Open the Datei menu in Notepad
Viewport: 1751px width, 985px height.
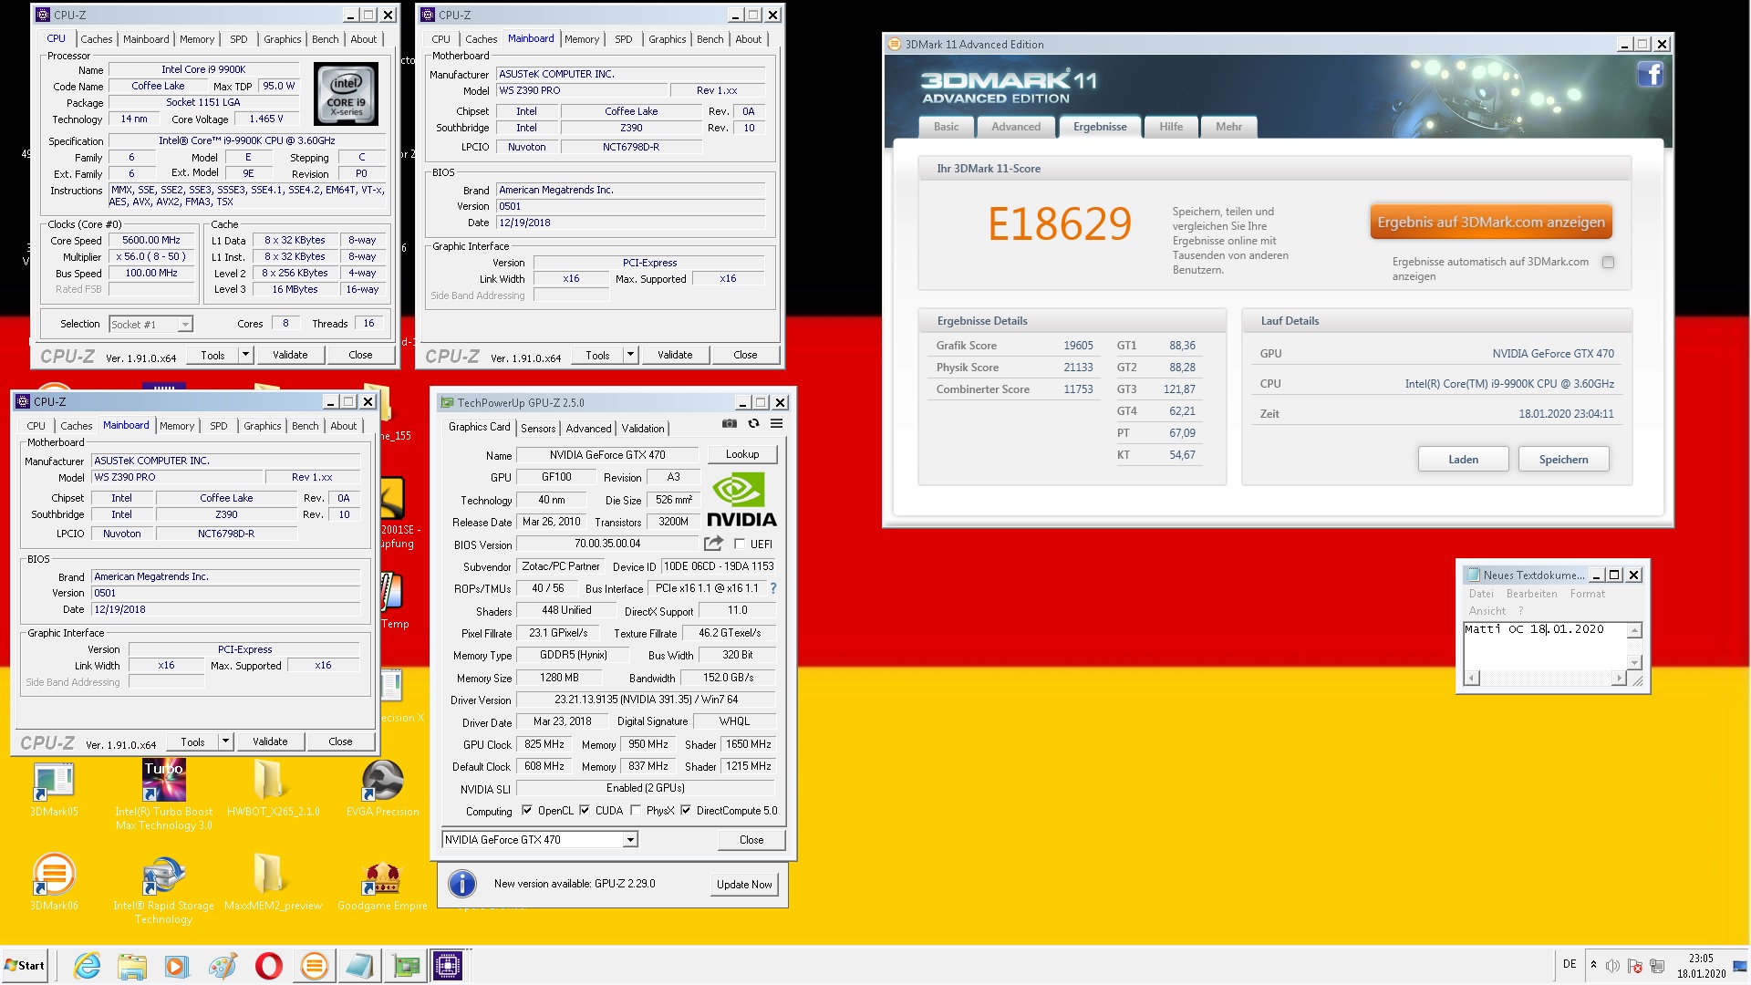click(1481, 594)
